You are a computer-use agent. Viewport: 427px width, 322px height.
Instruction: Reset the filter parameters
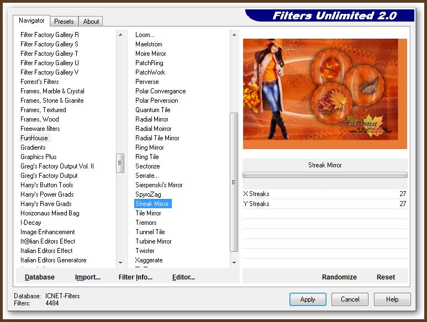point(386,277)
